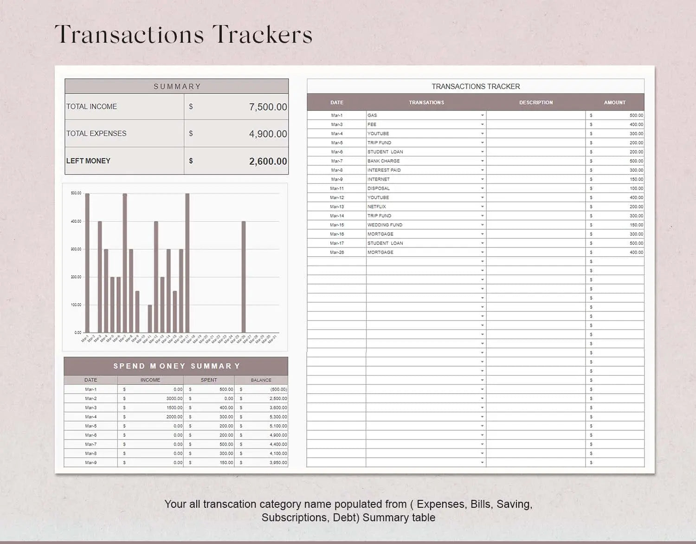Click the 2,600.00 left money value
This screenshot has width=696, height=544.
(268, 162)
